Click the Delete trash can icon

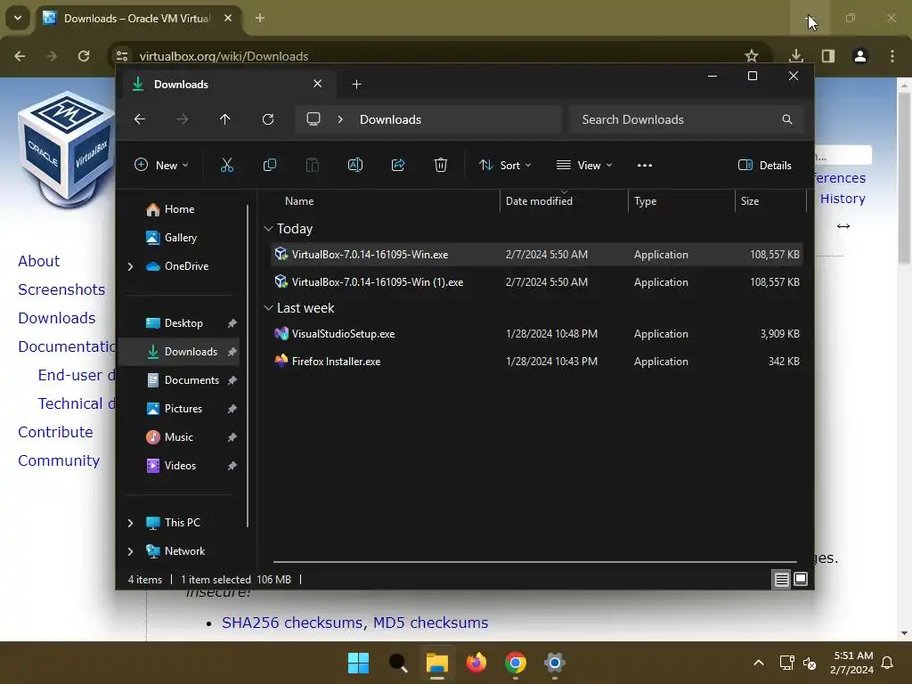click(x=441, y=165)
